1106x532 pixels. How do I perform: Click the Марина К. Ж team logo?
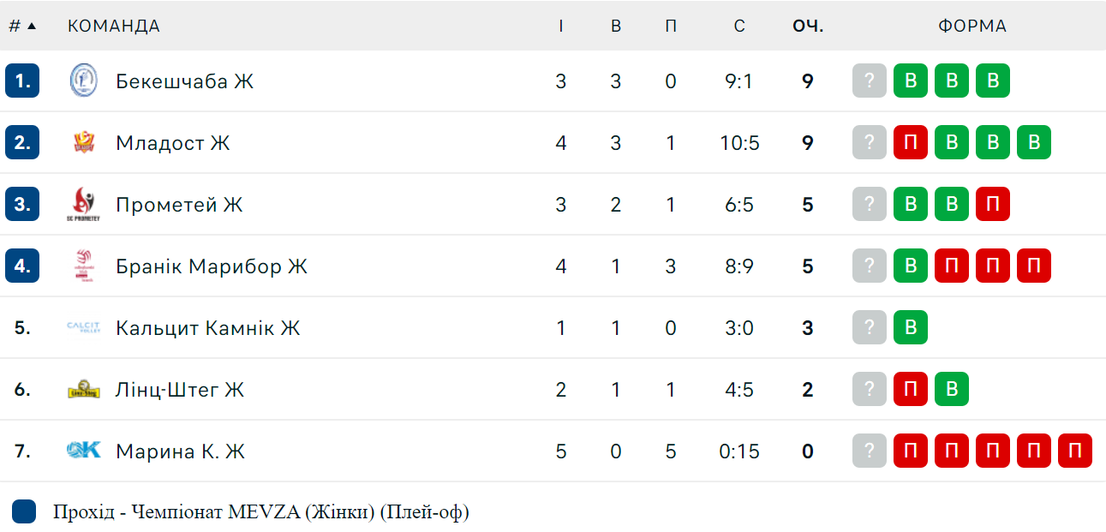tap(84, 451)
